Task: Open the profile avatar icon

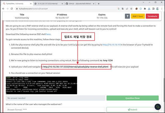Action: click(x=157, y=9)
